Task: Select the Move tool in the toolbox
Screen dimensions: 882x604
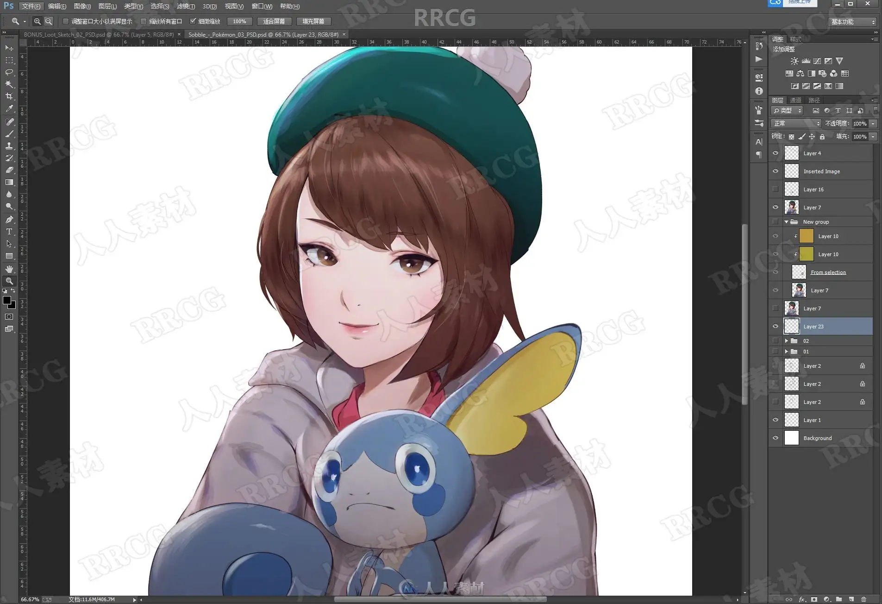Action: pos(9,48)
